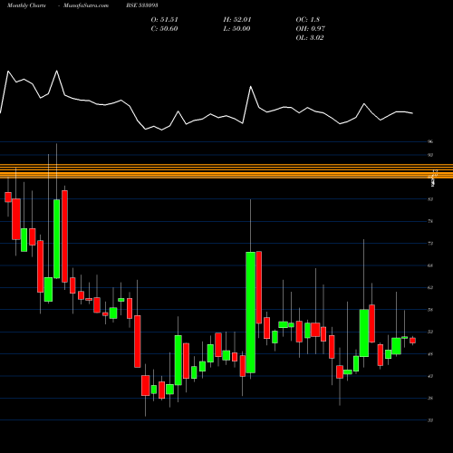Click the 96 price axis label
This screenshot has height=453, width=453.
pos(430,141)
